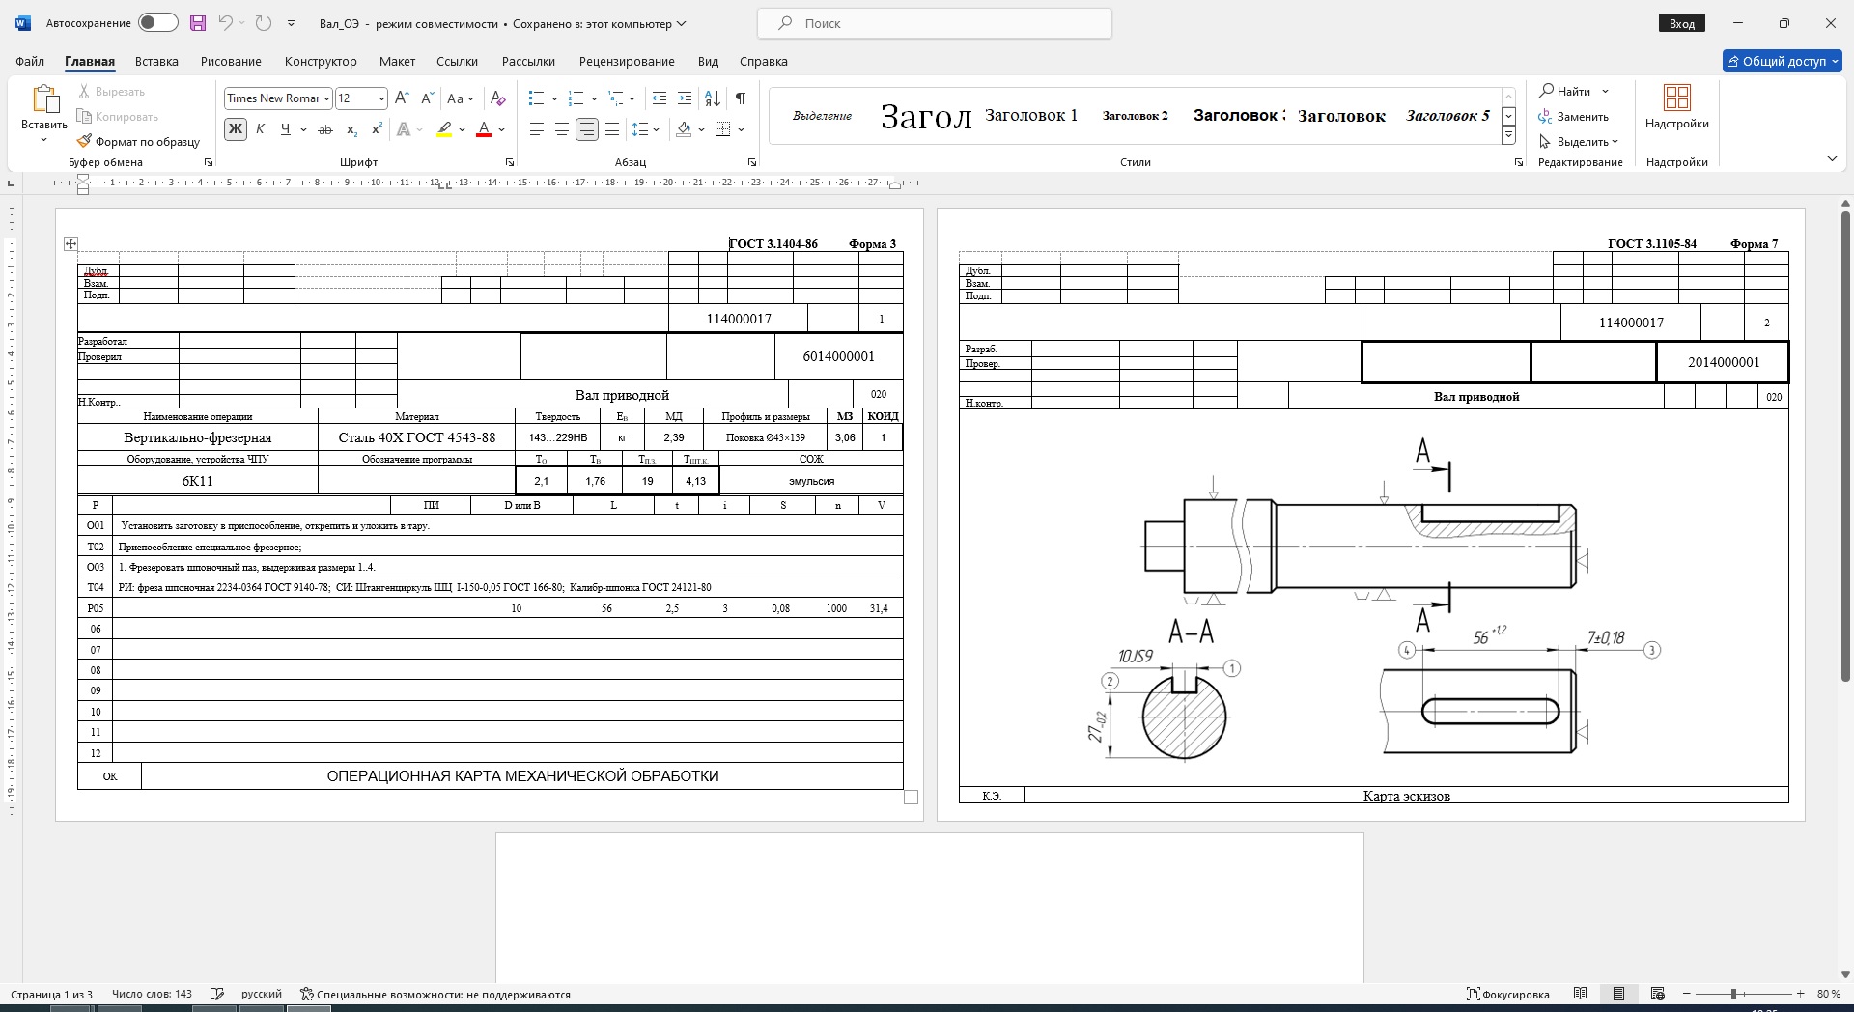This screenshot has width=1854, height=1012.
Task: Open the Add-ins (Надстройки) button
Action: click(1676, 106)
